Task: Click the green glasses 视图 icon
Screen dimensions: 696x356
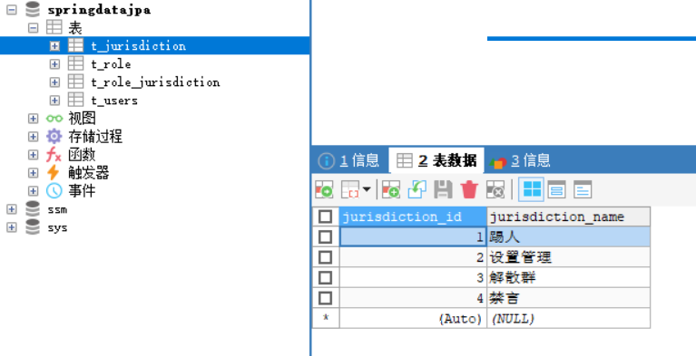Action: 54,119
